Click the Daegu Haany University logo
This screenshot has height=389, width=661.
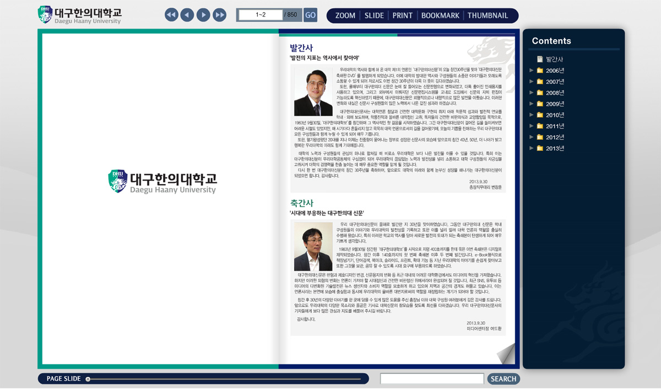tap(79, 15)
